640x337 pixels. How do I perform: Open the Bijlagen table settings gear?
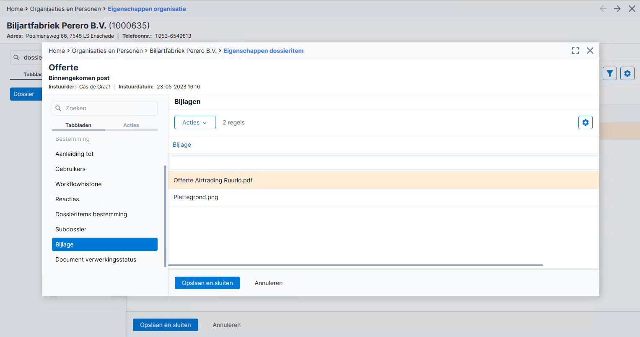point(586,122)
